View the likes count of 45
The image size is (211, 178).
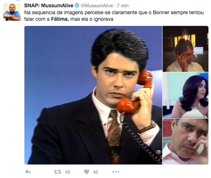[x=95, y=172]
